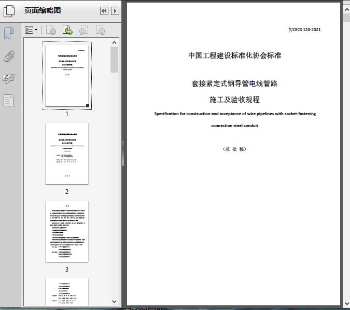Open the attachments paperclip panel
Image resolution: width=350 pixels, height=310 pixels.
[x=9, y=56]
